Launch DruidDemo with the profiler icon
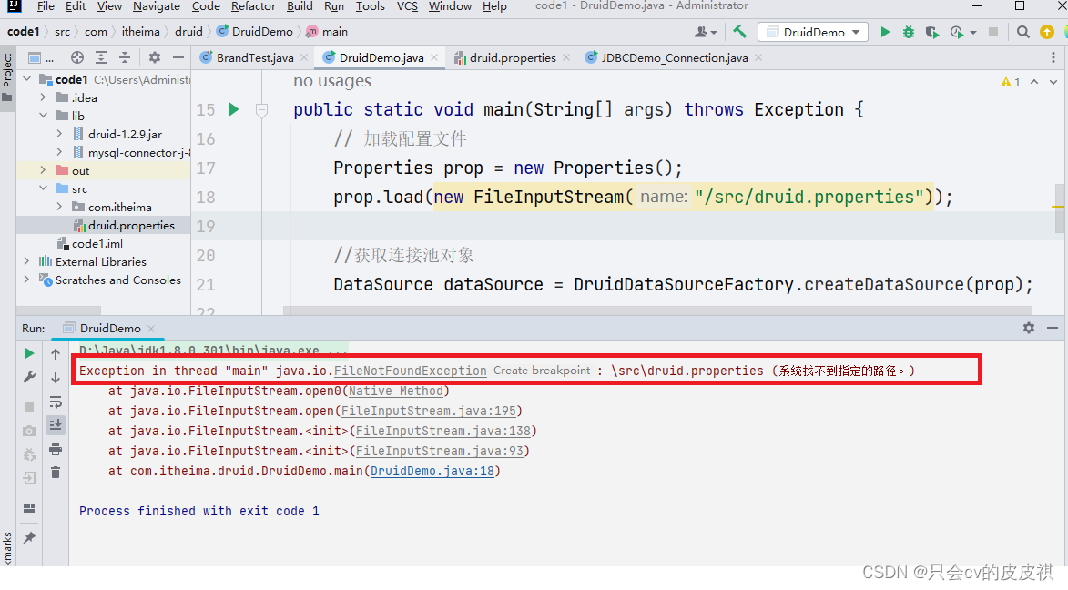The width and height of the screenshot is (1068, 590). [957, 31]
